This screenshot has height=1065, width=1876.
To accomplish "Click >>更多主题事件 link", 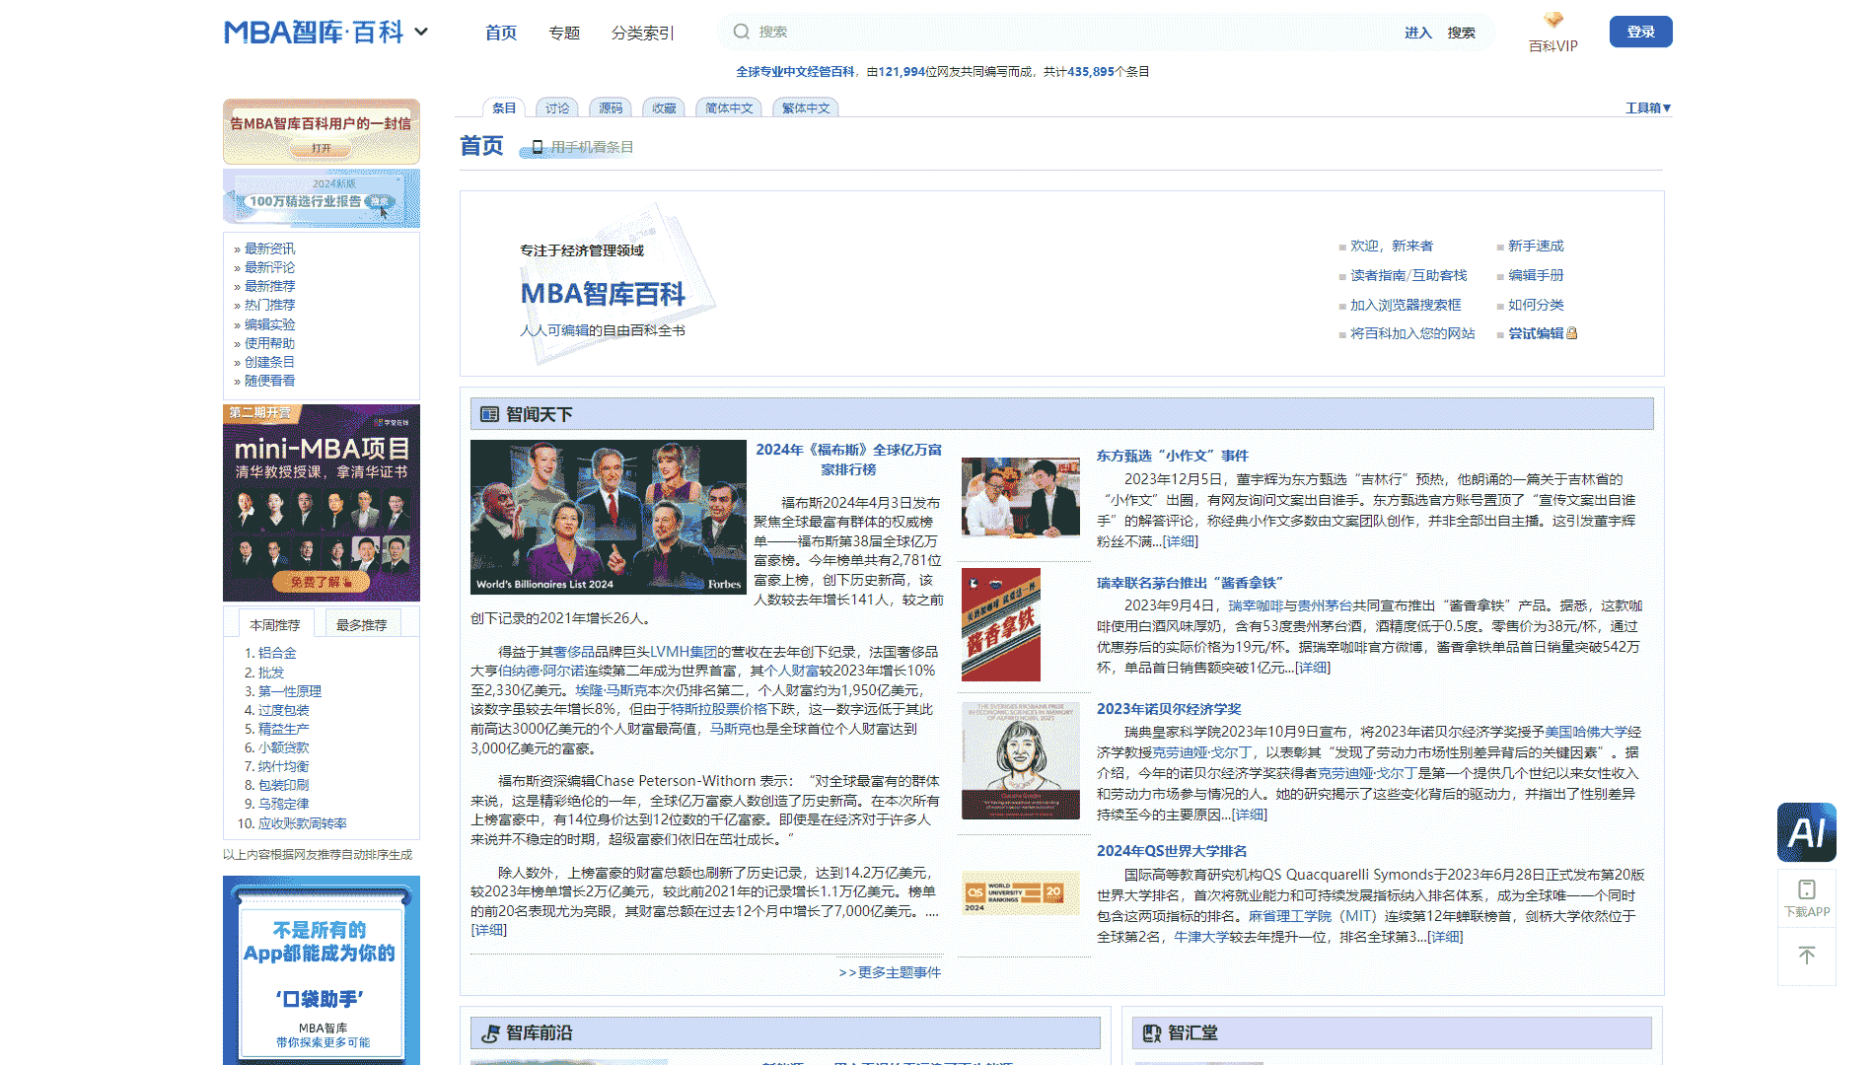I will pyautogui.click(x=890, y=972).
